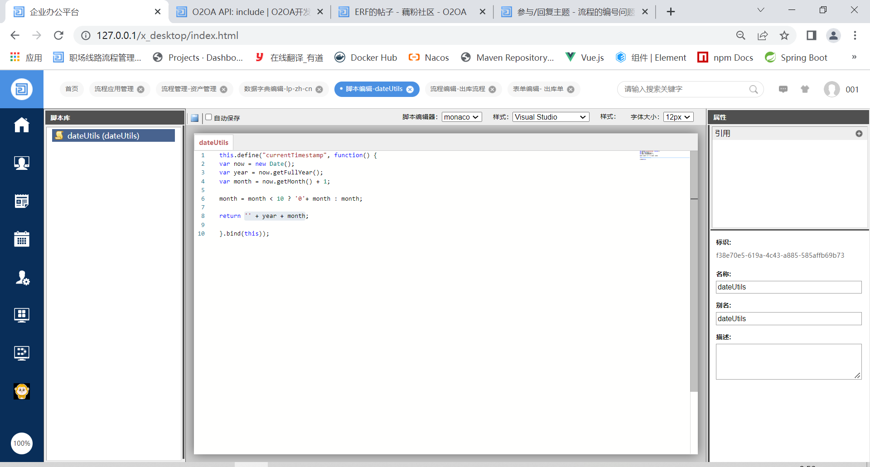The width and height of the screenshot is (870, 467).
Task: Click the 100% zoom button
Action: coord(22,443)
